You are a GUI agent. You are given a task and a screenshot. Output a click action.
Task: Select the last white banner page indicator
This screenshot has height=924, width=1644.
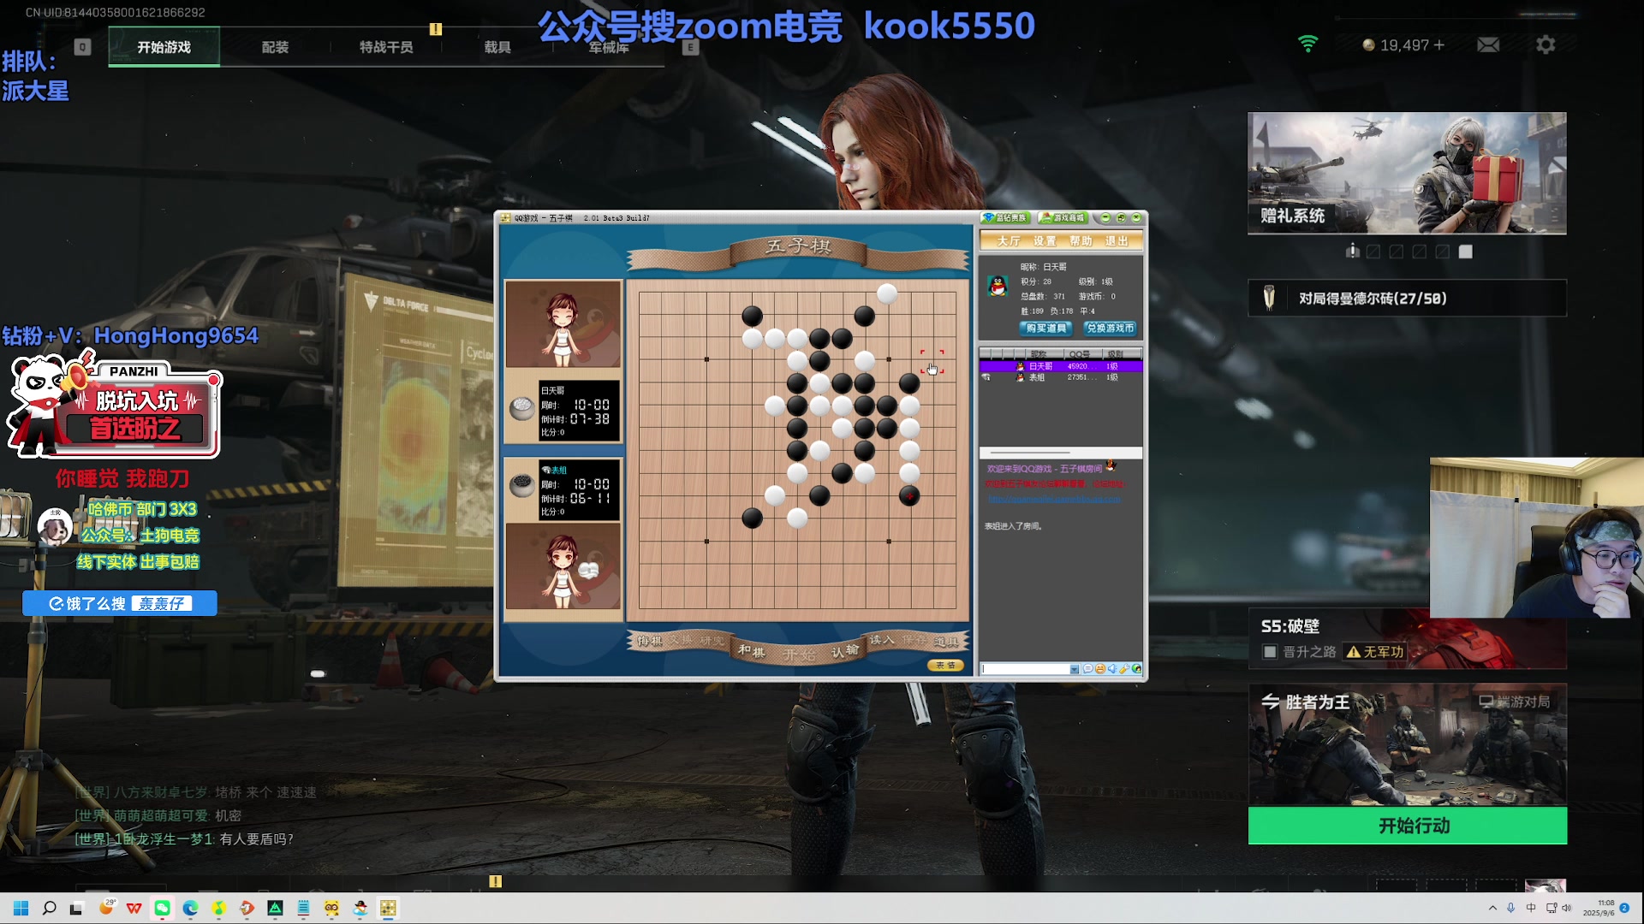click(x=1465, y=252)
